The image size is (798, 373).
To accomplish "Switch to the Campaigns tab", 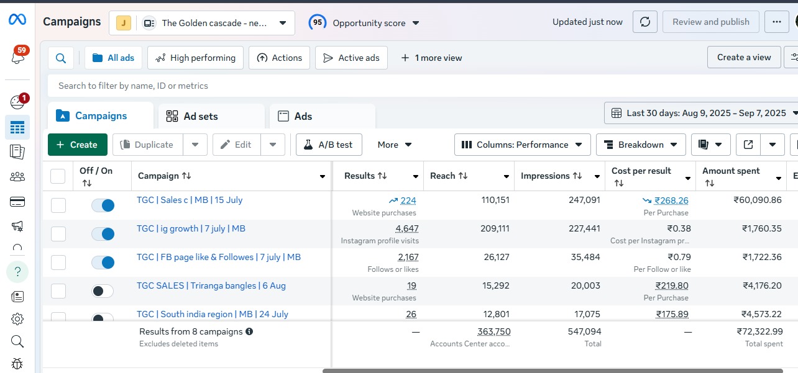I will (101, 116).
